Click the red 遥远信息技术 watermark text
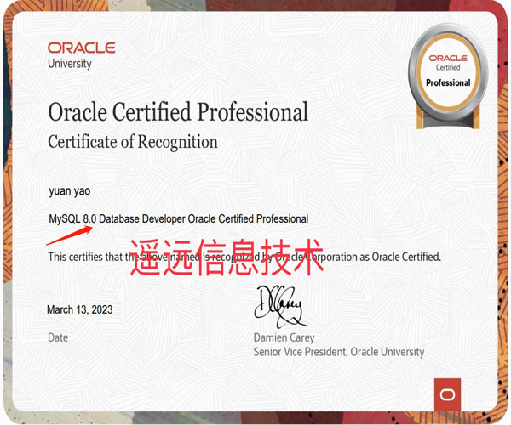Image resolution: width=511 pixels, height=425 pixels. pyautogui.click(x=227, y=256)
